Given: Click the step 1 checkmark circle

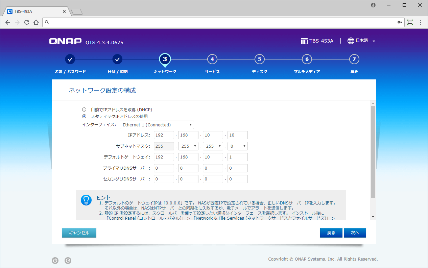Looking at the screenshot, I should pyautogui.click(x=70, y=59).
